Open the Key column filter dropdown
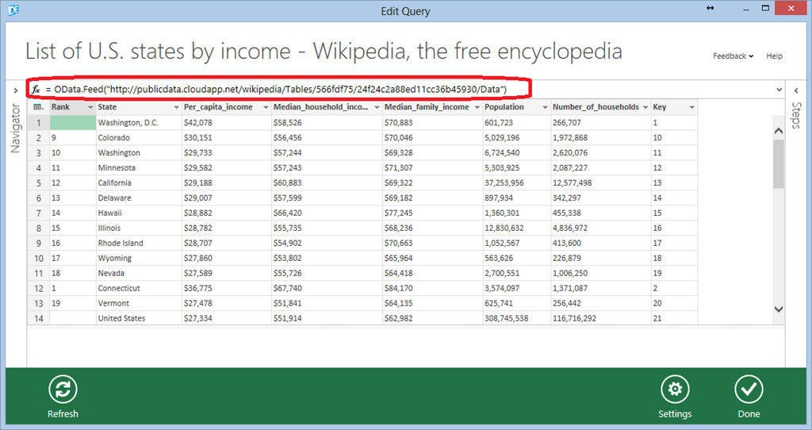 [691, 107]
